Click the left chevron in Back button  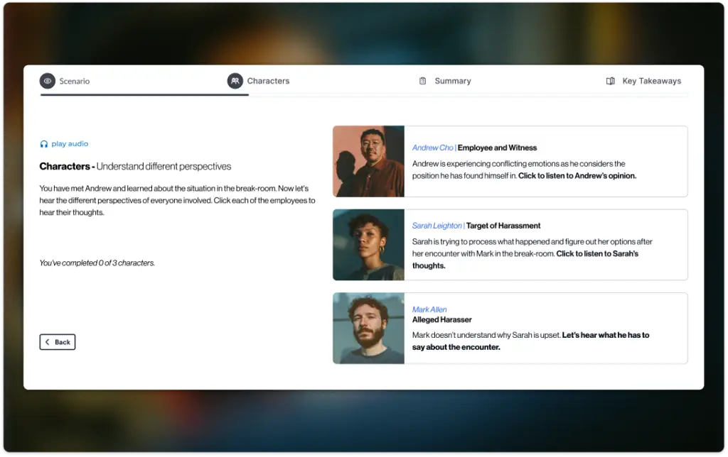point(48,342)
